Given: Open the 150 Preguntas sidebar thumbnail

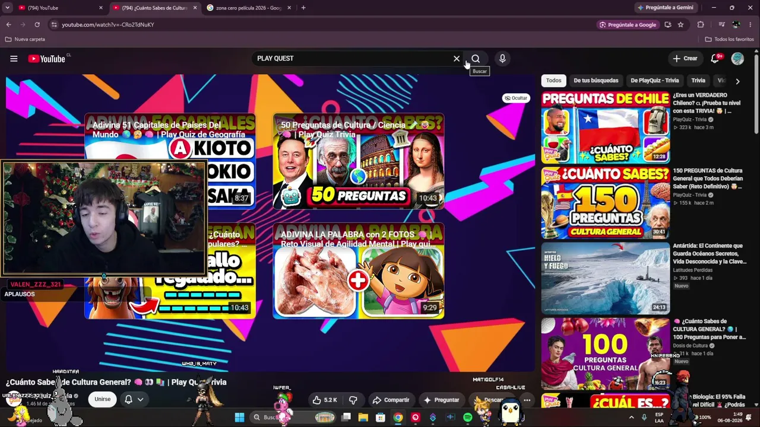Looking at the screenshot, I should coord(605,203).
